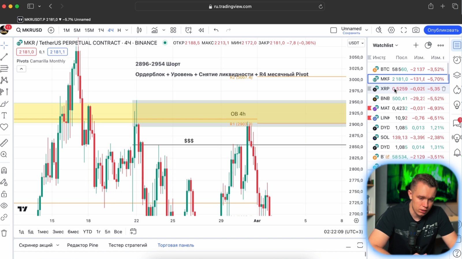
Task: Toggle fullscreen mode for the chart
Action: (404, 30)
